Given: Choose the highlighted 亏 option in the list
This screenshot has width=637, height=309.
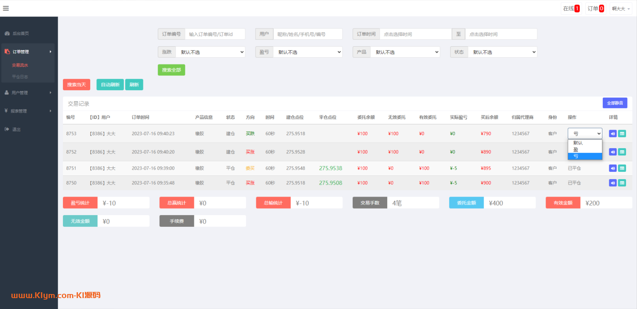Looking at the screenshot, I should (x=585, y=156).
